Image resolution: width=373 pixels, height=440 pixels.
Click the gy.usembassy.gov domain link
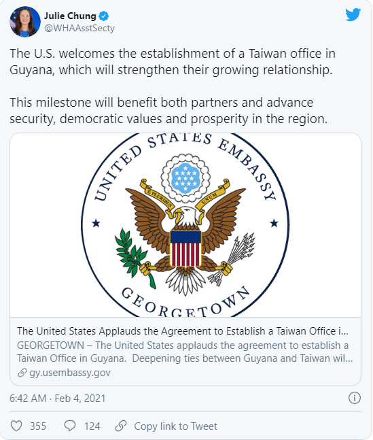[70, 373]
